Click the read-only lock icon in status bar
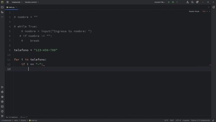 click(x=213, y=121)
